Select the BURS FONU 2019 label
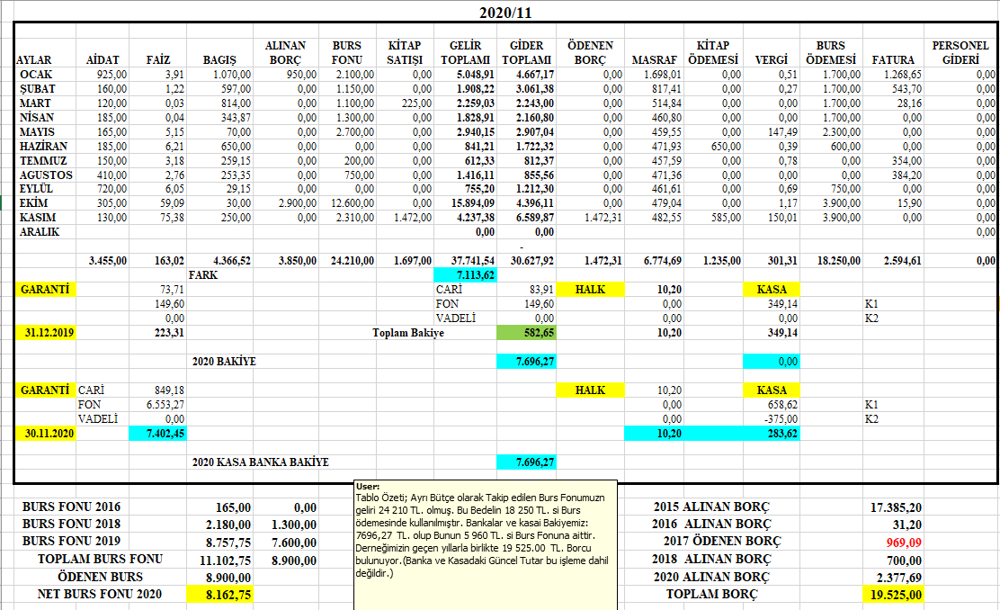This screenshot has width=1000, height=610. coord(71,541)
